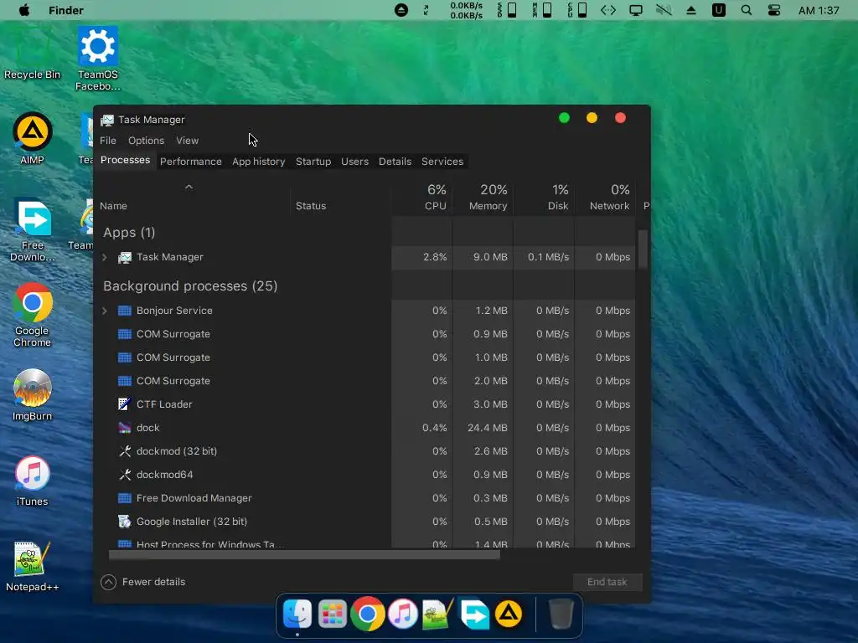The width and height of the screenshot is (858, 643).
Task: Select the COM Surrogate row using 2.0 MB
Action: 365,381
